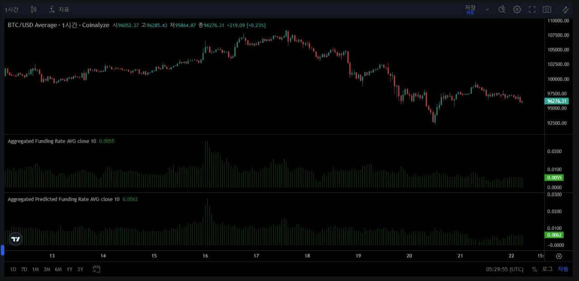Toggle 자동 auto scale
Image resolution: width=579 pixels, height=281 pixels.
click(563, 269)
